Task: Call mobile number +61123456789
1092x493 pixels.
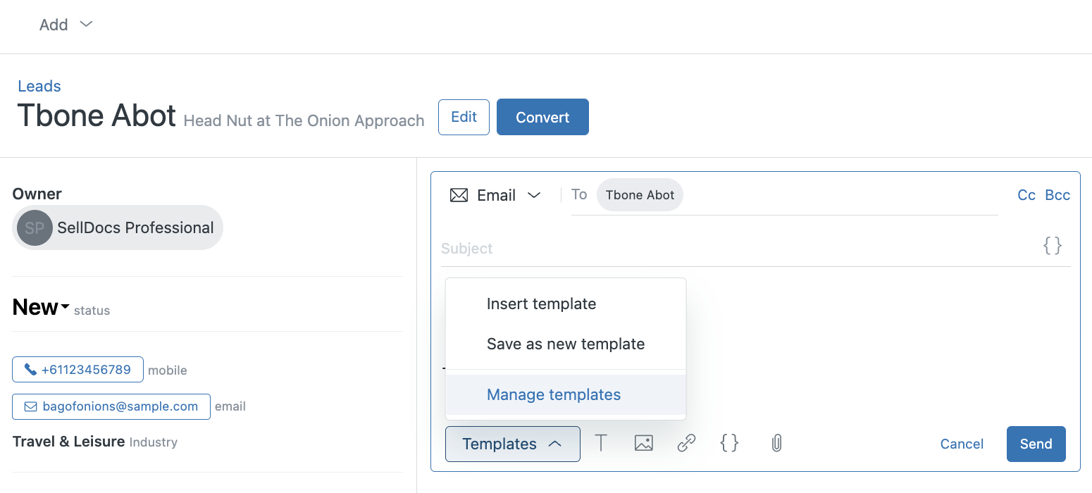Action: point(77,370)
